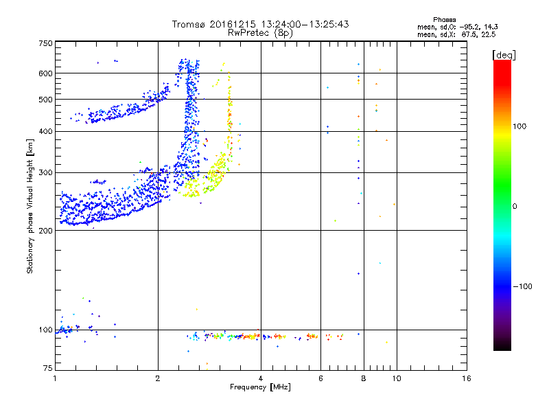Click the y-axis tick label '100'
The width and height of the screenshot is (549, 412).
tap(45, 330)
